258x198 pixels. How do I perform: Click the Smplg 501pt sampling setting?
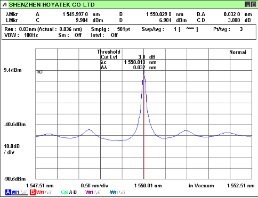click(110, 29)
